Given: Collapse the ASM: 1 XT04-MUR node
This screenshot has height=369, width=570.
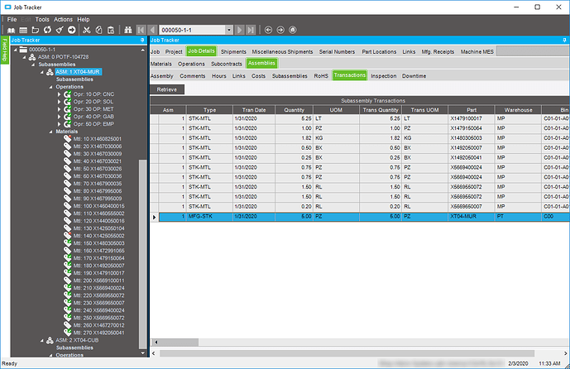Looking at the screenshot, I should coord(41,72).
